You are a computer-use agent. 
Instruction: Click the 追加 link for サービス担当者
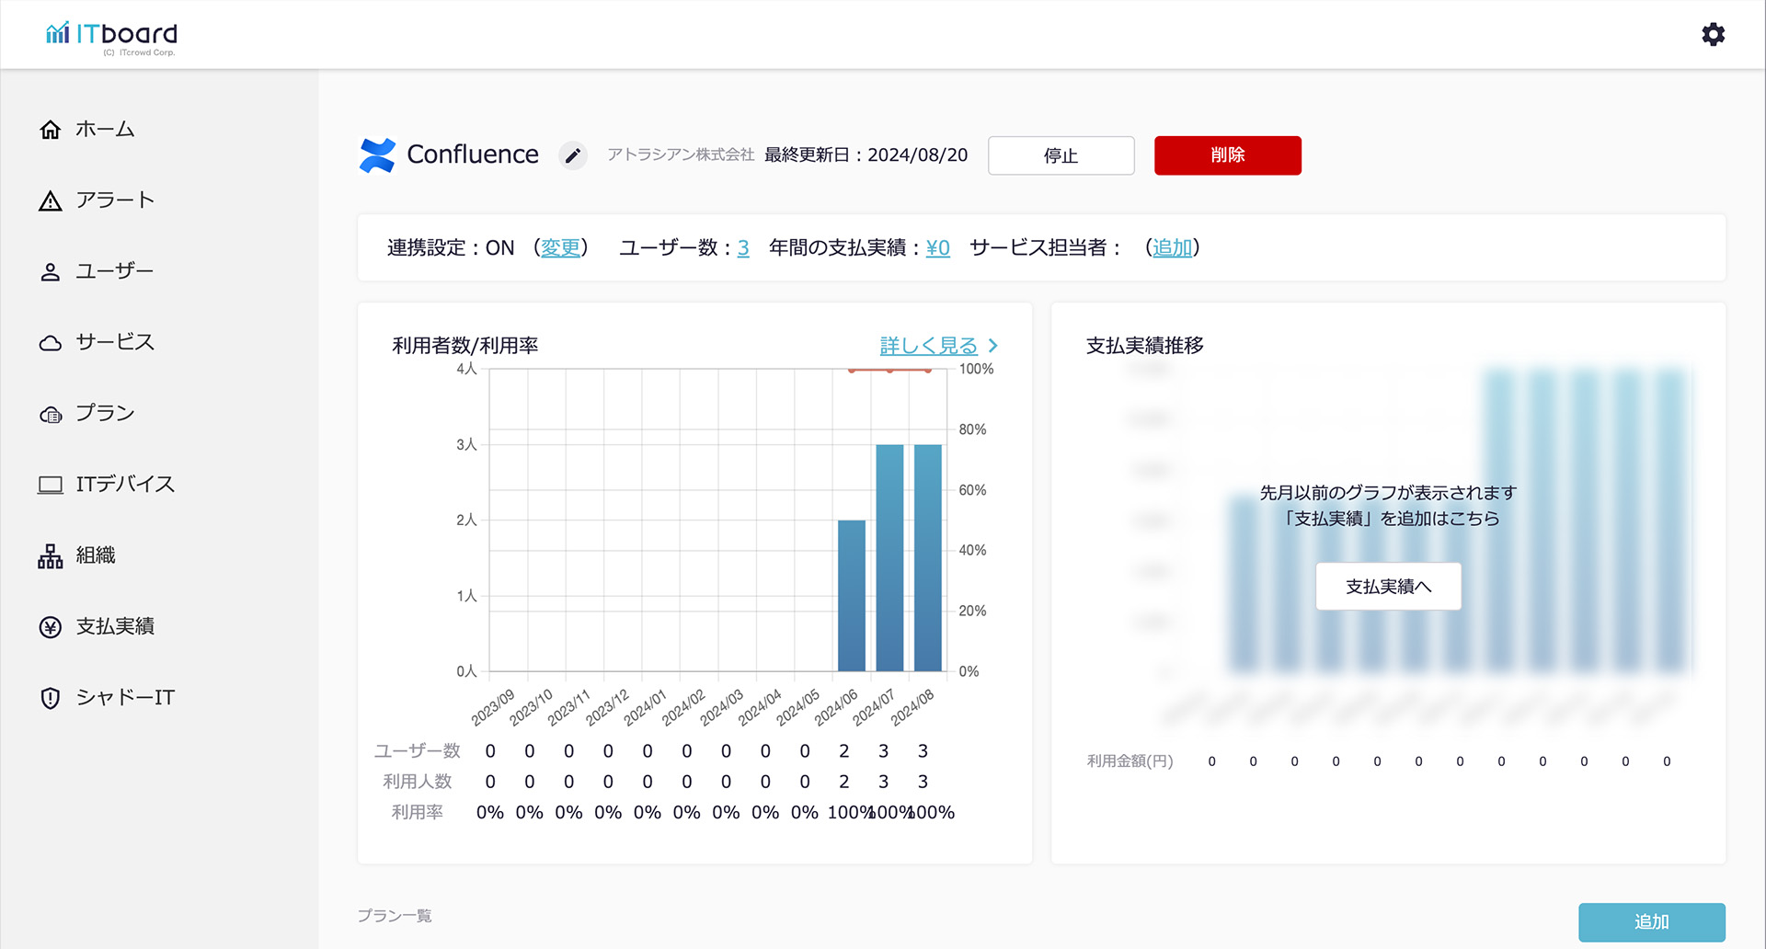(x=1172, y=248)
